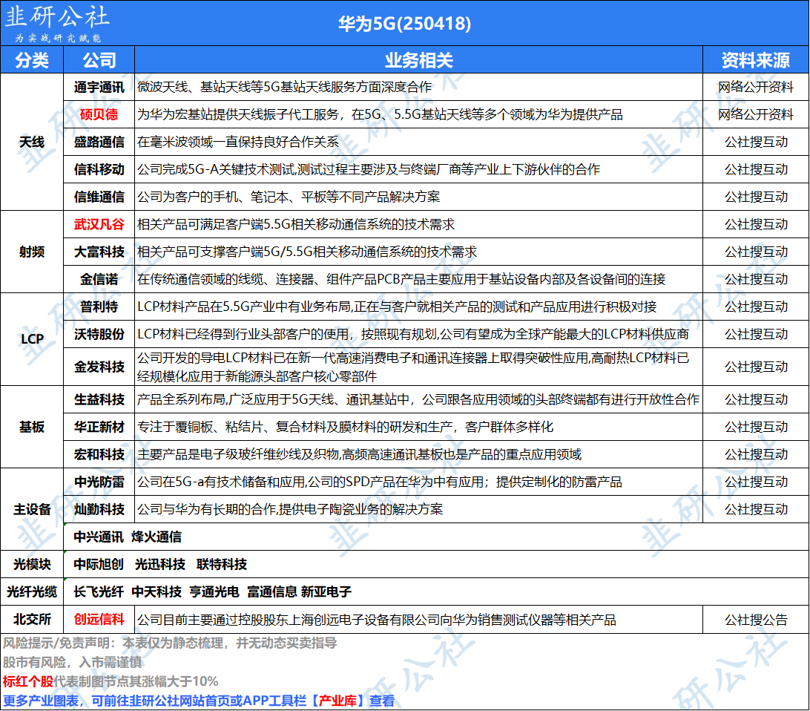Screen dimensions: 810x711
Task: Select company 通宇通讯
Action: click(99, 88)
